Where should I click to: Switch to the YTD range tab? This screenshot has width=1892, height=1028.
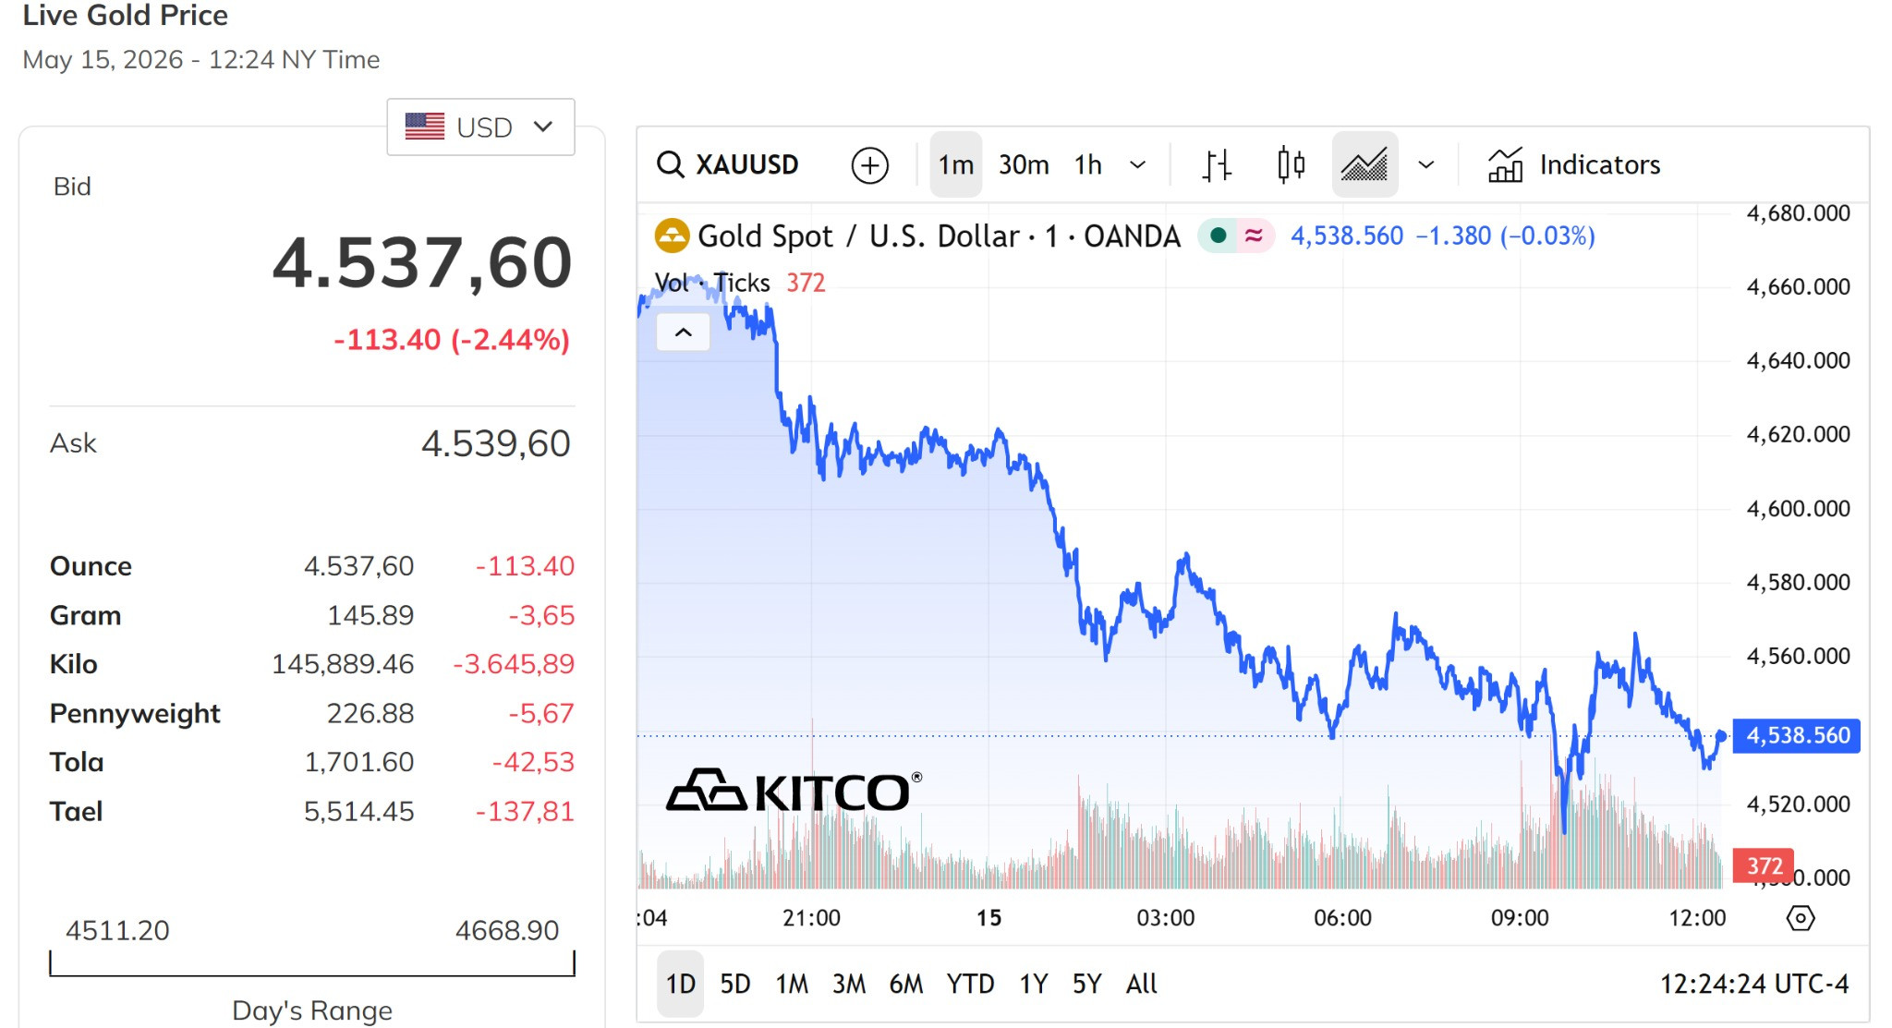coord(970,984)
